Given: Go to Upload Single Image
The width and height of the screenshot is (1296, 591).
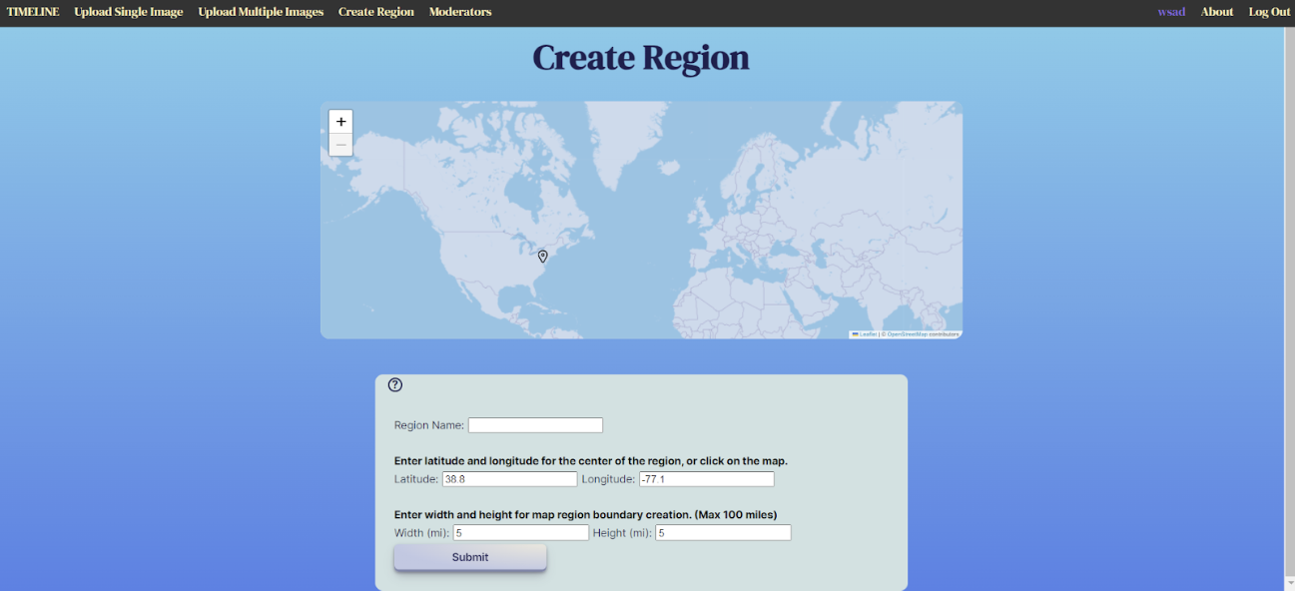Looking at the screenshot, I should [x=129, y=12].
